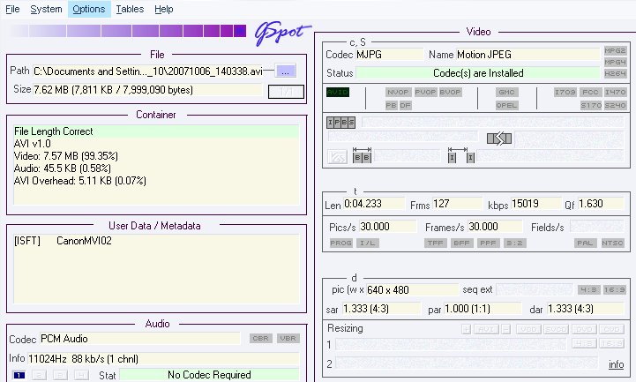Click the MPG4 indicator
The height and width of the screenshot is (382, 636).
pyautogui.click(x=615, y=62)
